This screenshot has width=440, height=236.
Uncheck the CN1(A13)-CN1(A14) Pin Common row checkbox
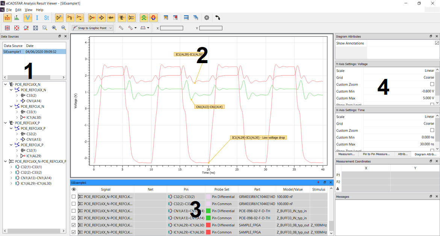pos(74,218)
